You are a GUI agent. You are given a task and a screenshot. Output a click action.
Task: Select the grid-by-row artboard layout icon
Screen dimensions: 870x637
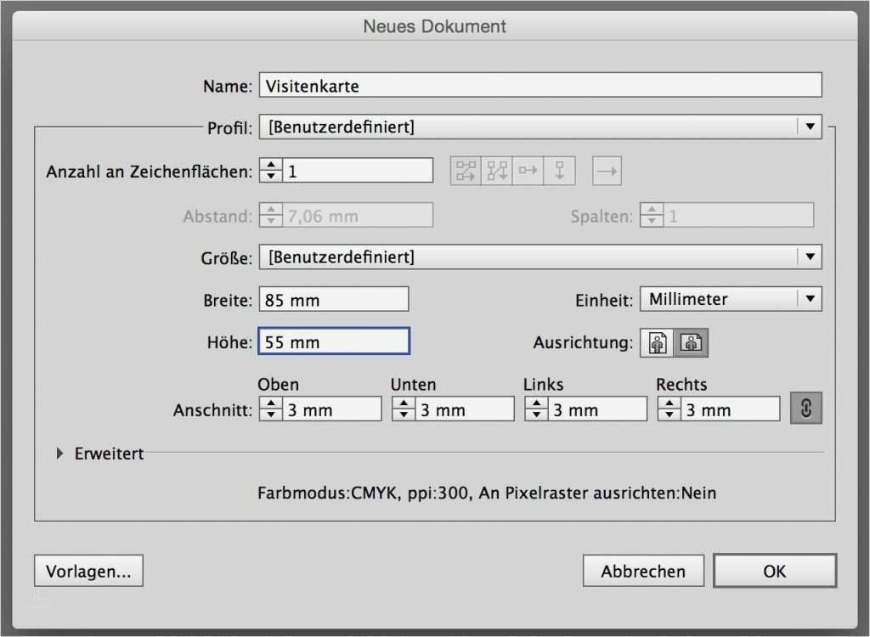(466, 170)
